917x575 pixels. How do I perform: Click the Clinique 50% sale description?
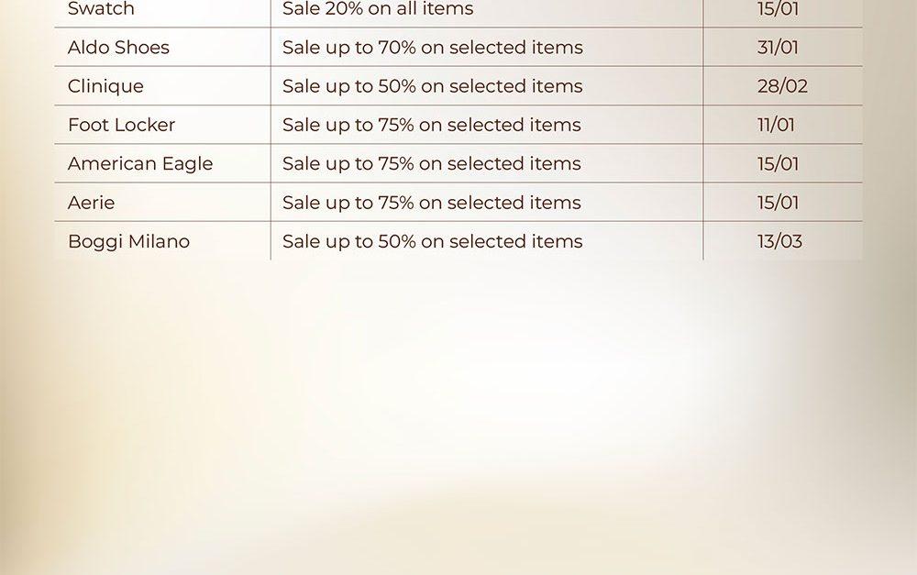click(x=432, y=86)
